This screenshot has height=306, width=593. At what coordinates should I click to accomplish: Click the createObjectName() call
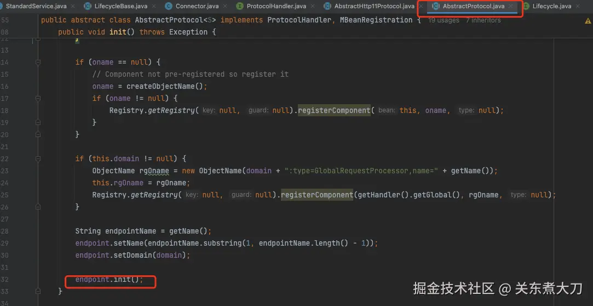(165, 86)
